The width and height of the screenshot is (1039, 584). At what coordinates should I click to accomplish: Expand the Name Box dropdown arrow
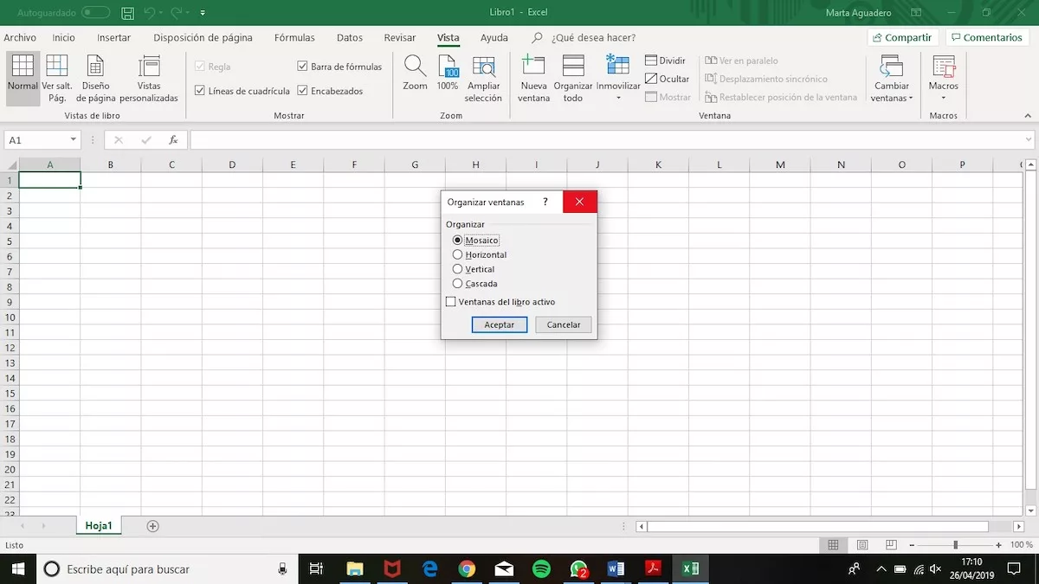click(x=73, y=140)
